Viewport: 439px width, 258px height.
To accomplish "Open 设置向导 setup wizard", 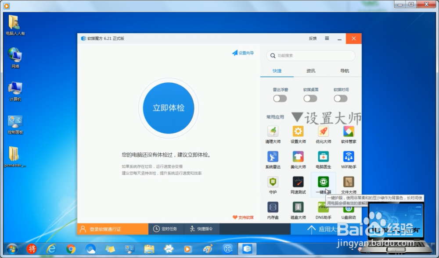I will pos(243,53).
